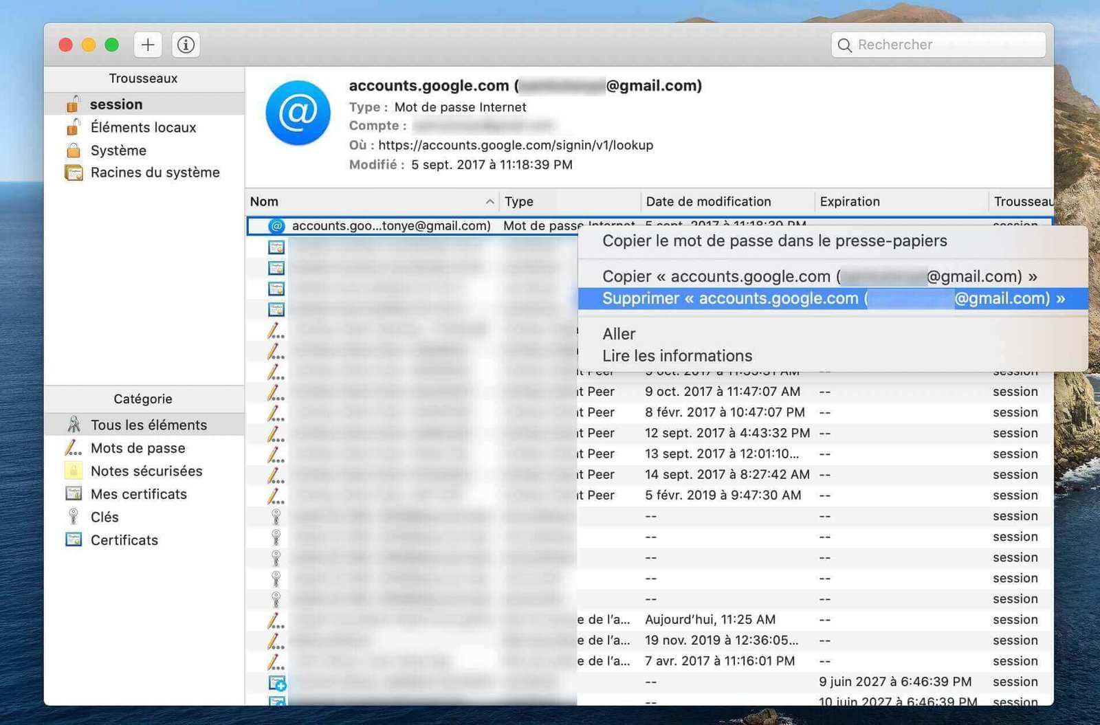Choose Copier accounts.google.com menu entry
This screenshot has width=1100, height=725.
[833, 276]
